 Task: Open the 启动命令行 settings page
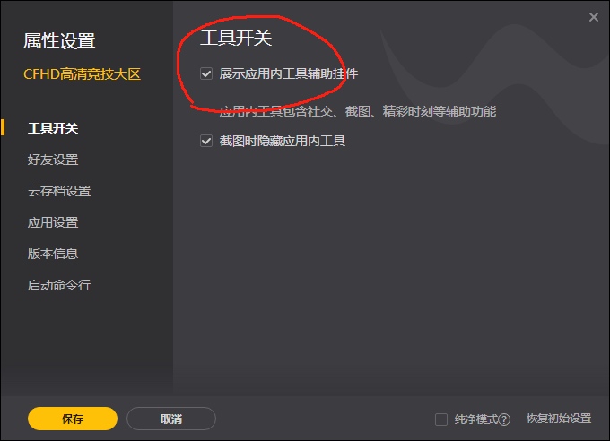59,285
